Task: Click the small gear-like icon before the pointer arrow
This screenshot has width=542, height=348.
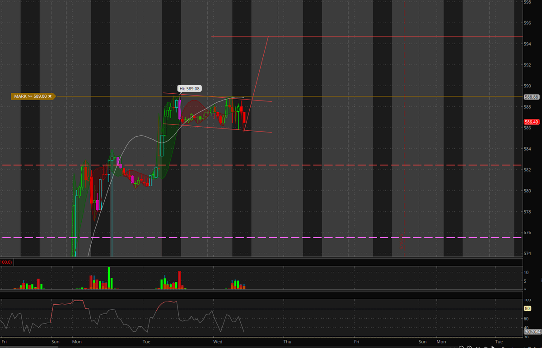Action: (486, 347)
